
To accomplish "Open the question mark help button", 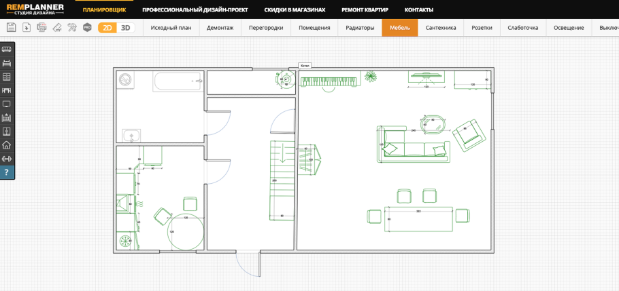I will (x=7, y=172).
